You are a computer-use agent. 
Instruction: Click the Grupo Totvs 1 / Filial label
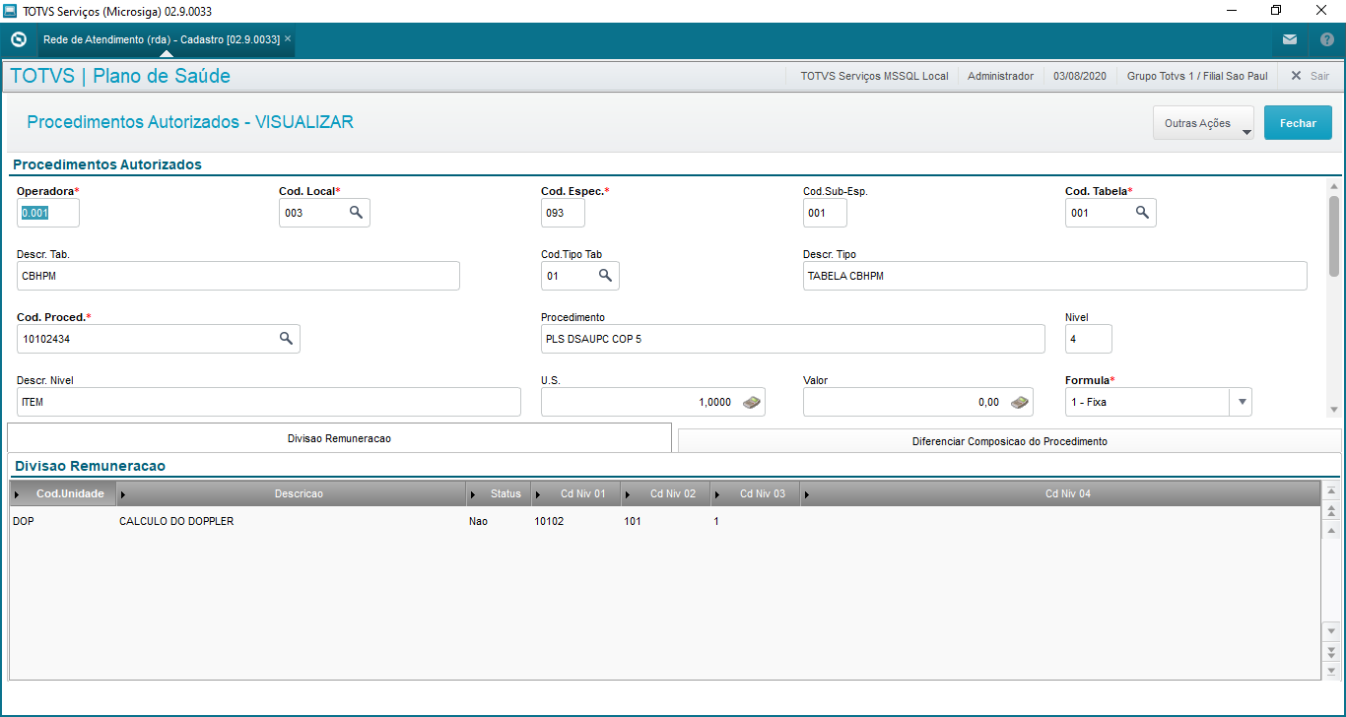[1197, 76]
